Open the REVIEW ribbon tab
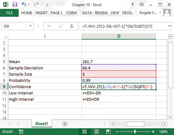This screenshot has height=135, width=174. tap(101, 13)
